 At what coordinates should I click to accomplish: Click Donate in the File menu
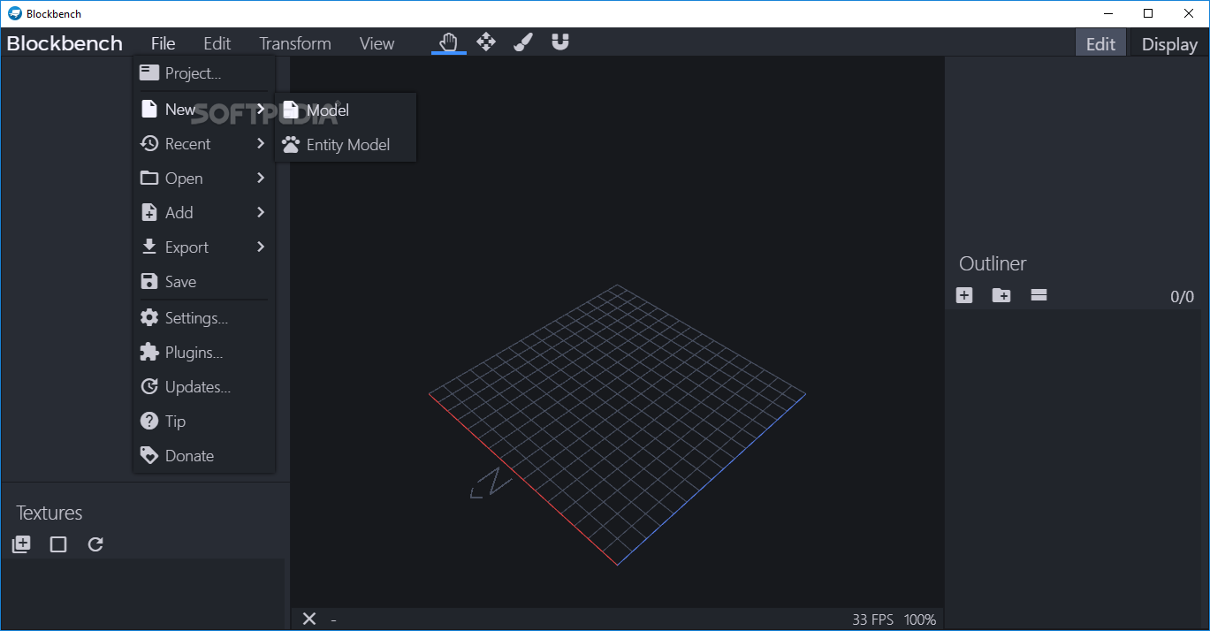point(203,456)
